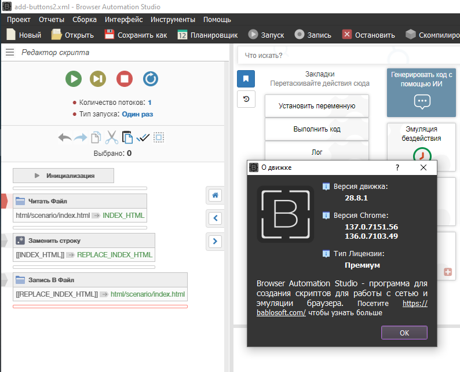Click the paste clipboard icon
The height and width of the screenshot is (372, 460).
[127, 137]
